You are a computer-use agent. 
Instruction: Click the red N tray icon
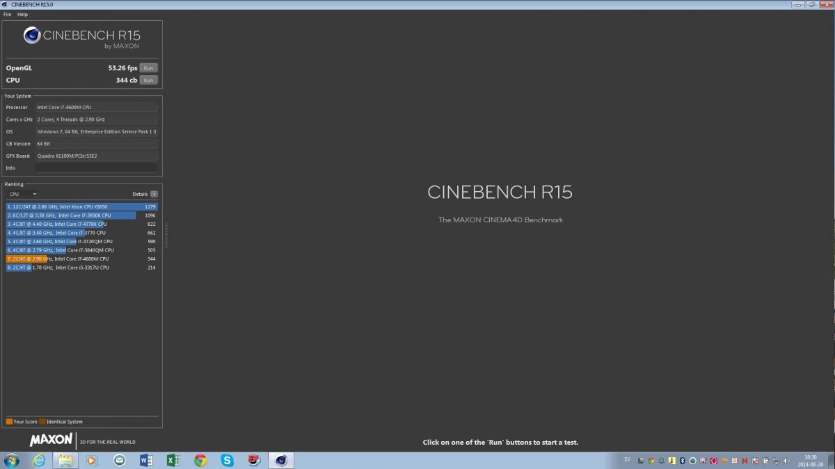point(745,461)
